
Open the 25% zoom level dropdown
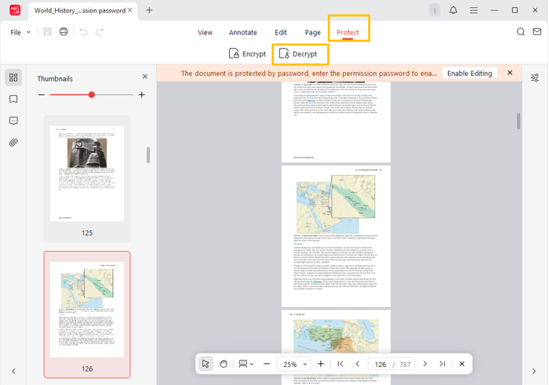pos(295,364)
